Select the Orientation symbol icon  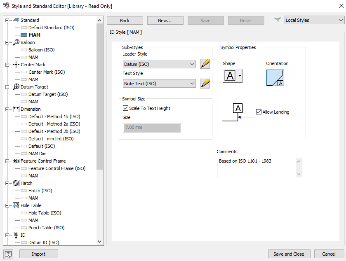(x=275, y=78)
